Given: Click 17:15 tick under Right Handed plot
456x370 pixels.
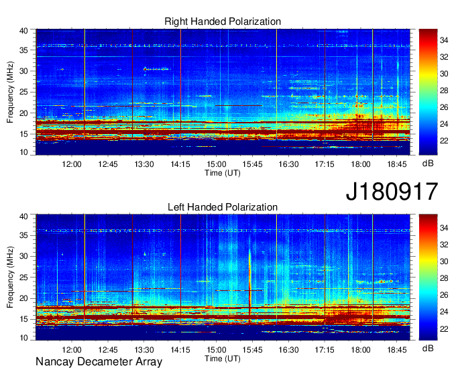Looking at the screenshot, I should pos(325,164).
